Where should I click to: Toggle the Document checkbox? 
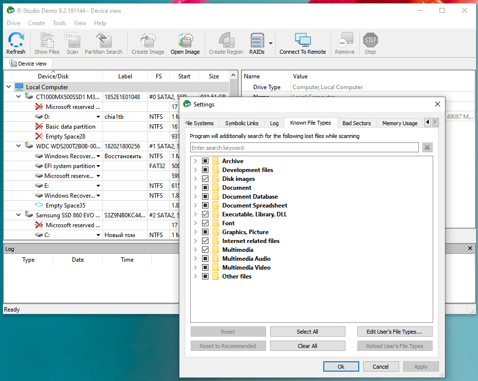point(205,187)
